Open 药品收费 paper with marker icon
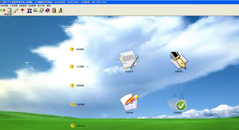 129,102
